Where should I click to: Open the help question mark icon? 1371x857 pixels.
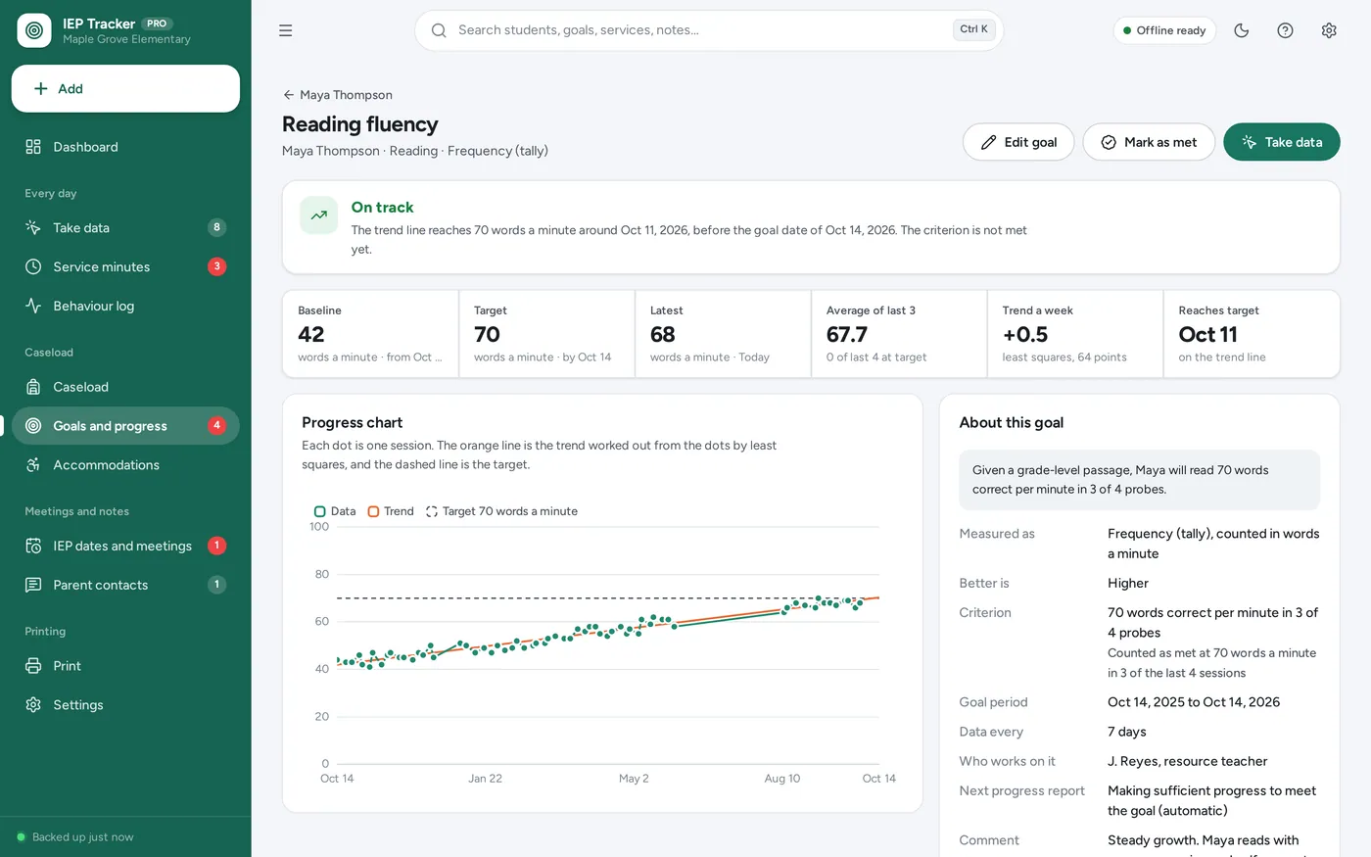(1286, 30)
